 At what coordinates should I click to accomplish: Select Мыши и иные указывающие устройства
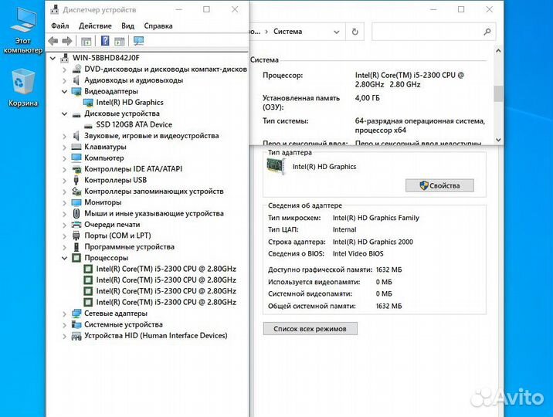point(154,213)
